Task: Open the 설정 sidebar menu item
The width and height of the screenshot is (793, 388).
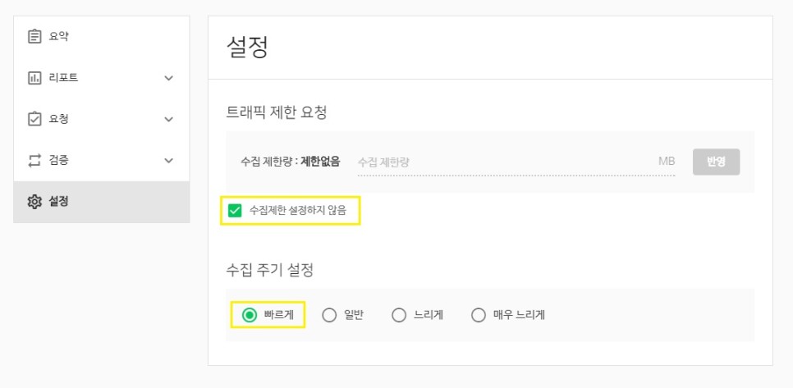Action: (59, 202)
